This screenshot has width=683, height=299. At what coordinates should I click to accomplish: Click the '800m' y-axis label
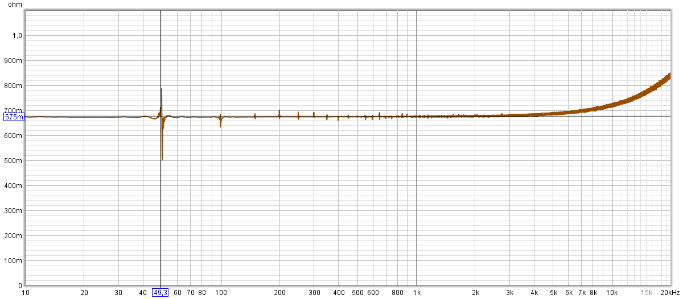coord(14,86)
